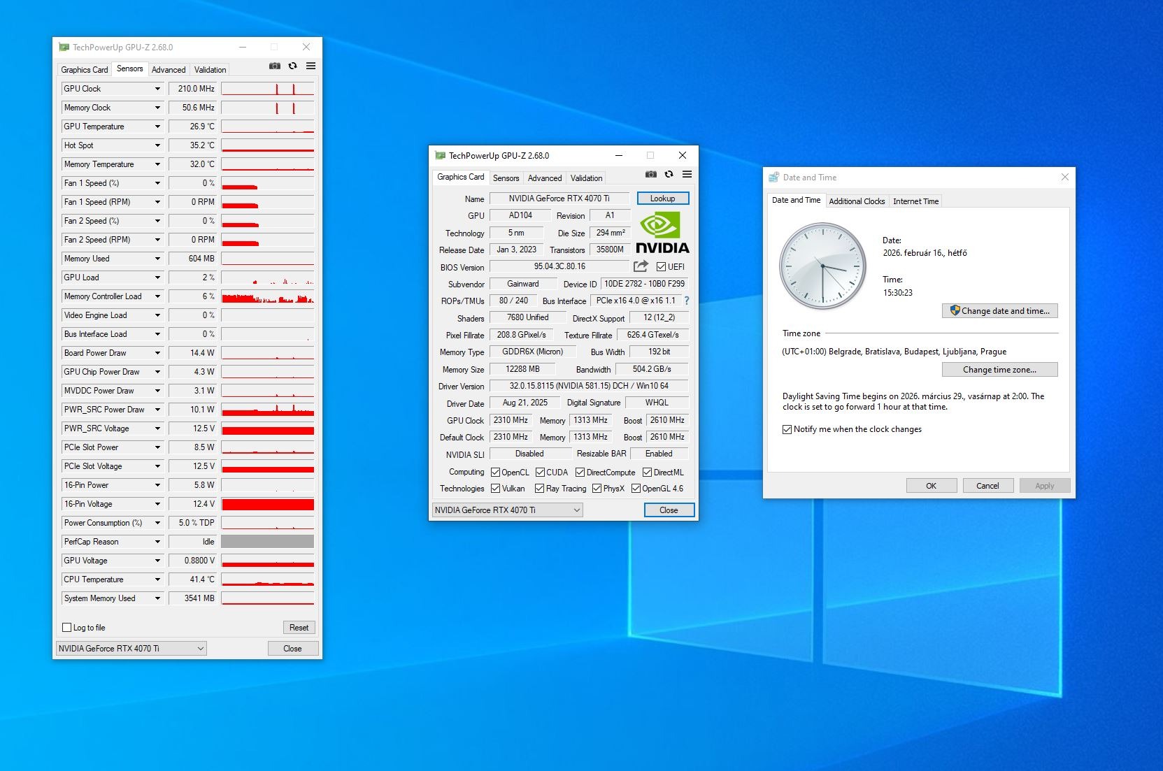Click the Lookup button
The width and height of the screenshot is (1163, 771).
coord(662,199)
